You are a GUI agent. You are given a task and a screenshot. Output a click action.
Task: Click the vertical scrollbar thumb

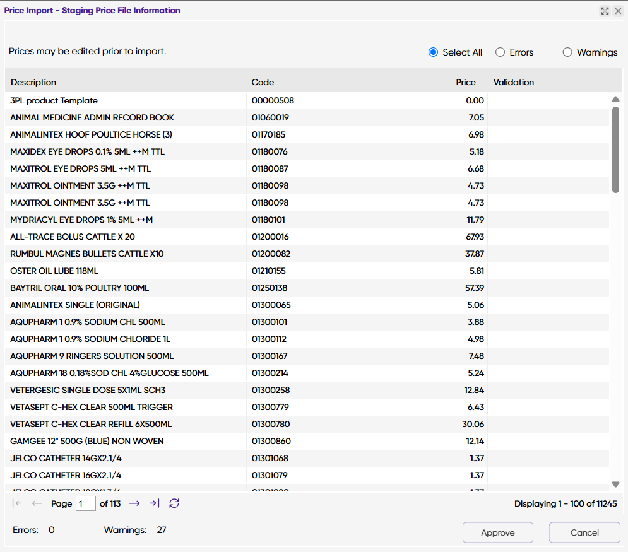(616, 150)
